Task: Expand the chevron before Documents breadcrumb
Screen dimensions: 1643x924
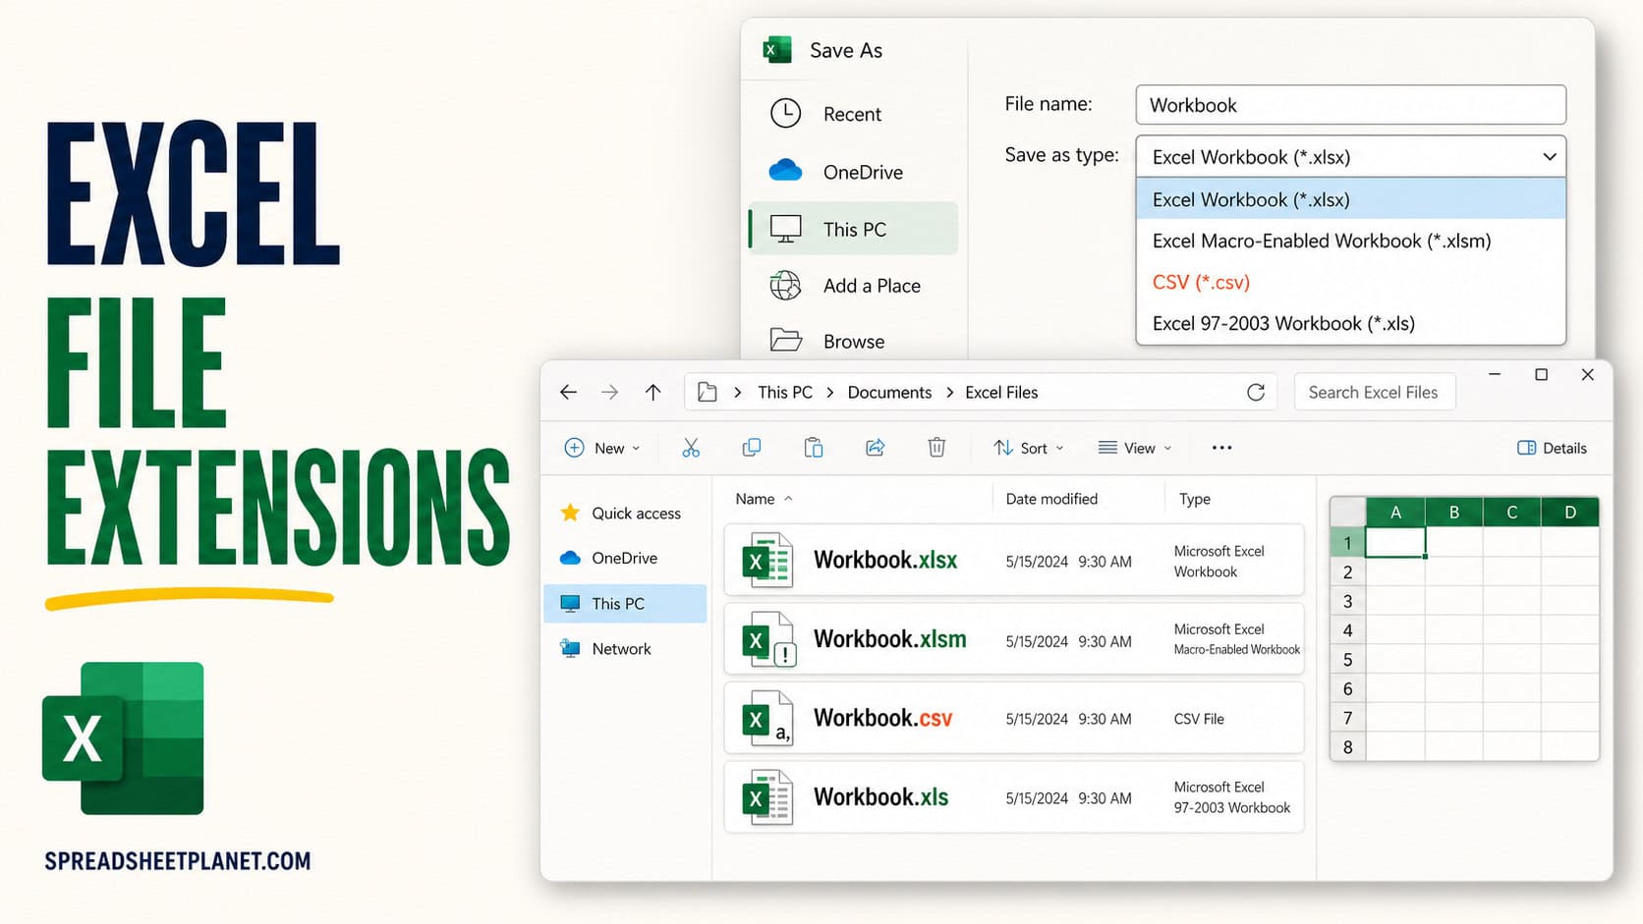Action: 829,392
